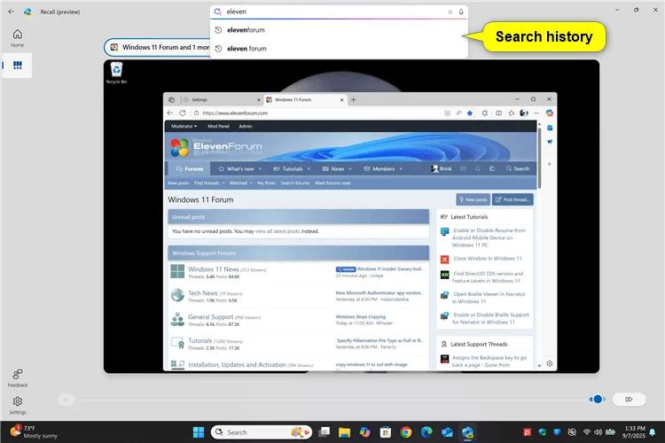The image size is (665, 443).
Task: Click the Post thread button
Action: point(512,199)
